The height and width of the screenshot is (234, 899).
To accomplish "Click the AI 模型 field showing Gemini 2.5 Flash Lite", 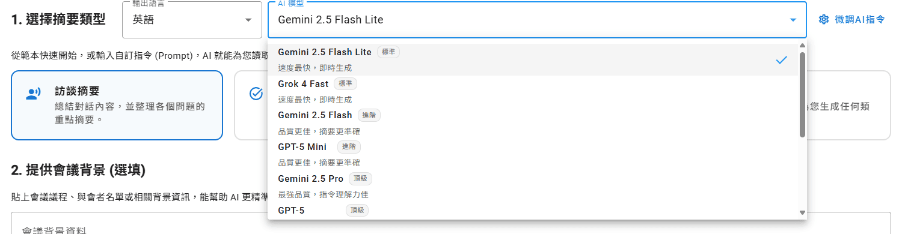I will tap(537, 20).
